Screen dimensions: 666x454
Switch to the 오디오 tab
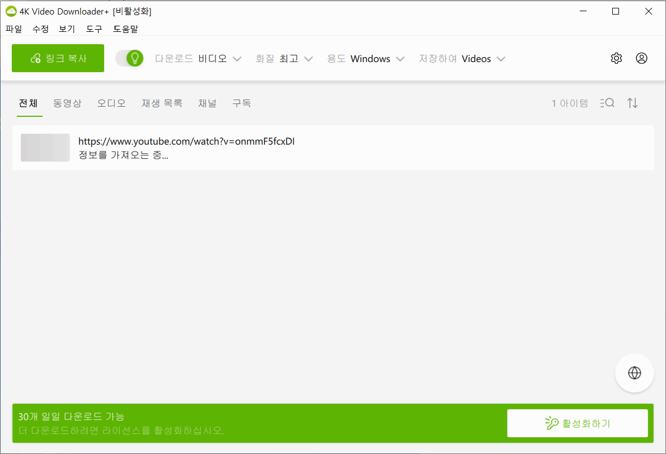pyautogui.click(x=111, y=103)
